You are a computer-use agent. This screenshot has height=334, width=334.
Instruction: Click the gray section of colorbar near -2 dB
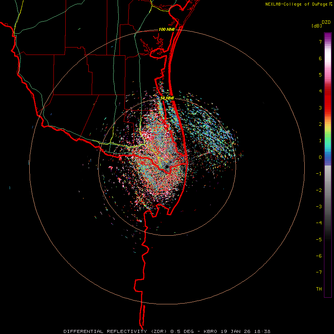328,190
